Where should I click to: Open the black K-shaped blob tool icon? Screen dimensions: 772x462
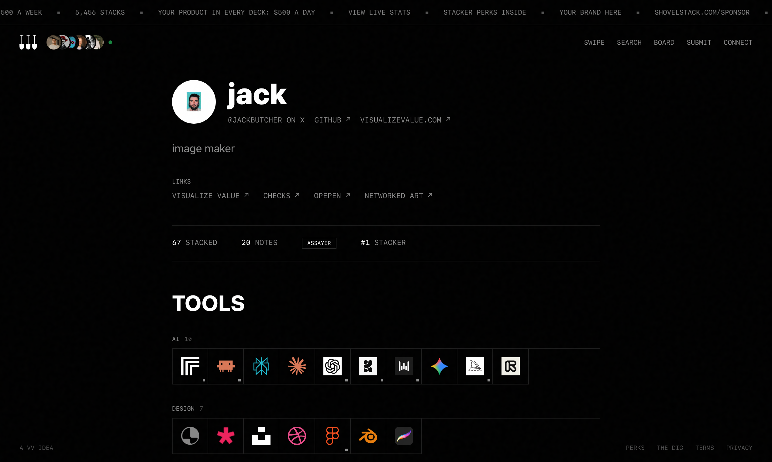pos(368,366)
